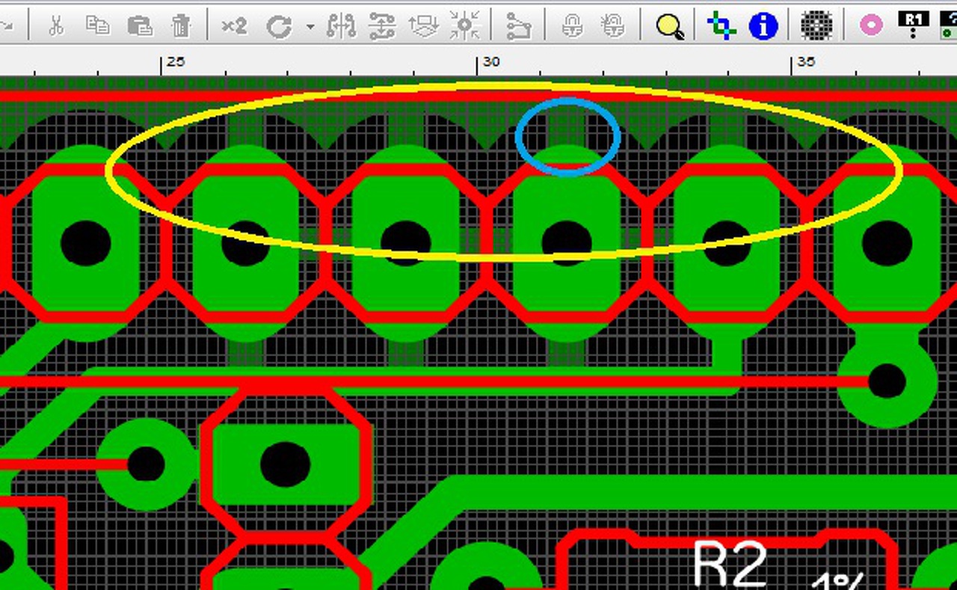Copy the selected elements
957x590 pixels.
coord(97,25)
